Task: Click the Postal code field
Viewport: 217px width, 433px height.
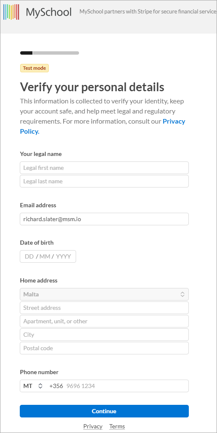Action: (104, 348)
